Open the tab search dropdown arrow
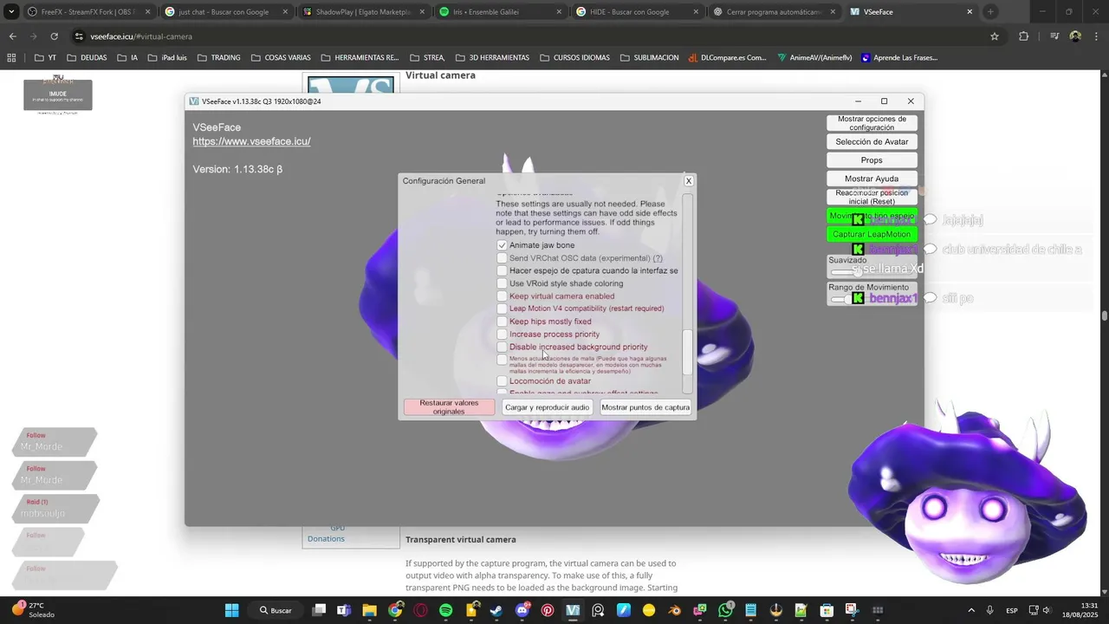 click(x=11, y=12)
